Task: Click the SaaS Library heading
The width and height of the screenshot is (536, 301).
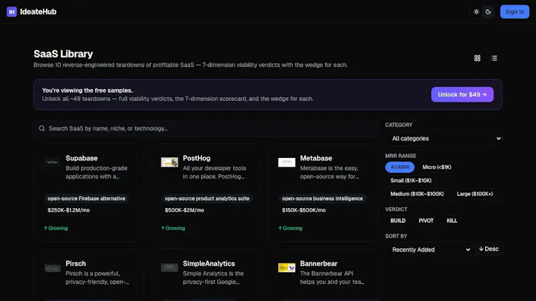Action: click(x=63, y=54)
